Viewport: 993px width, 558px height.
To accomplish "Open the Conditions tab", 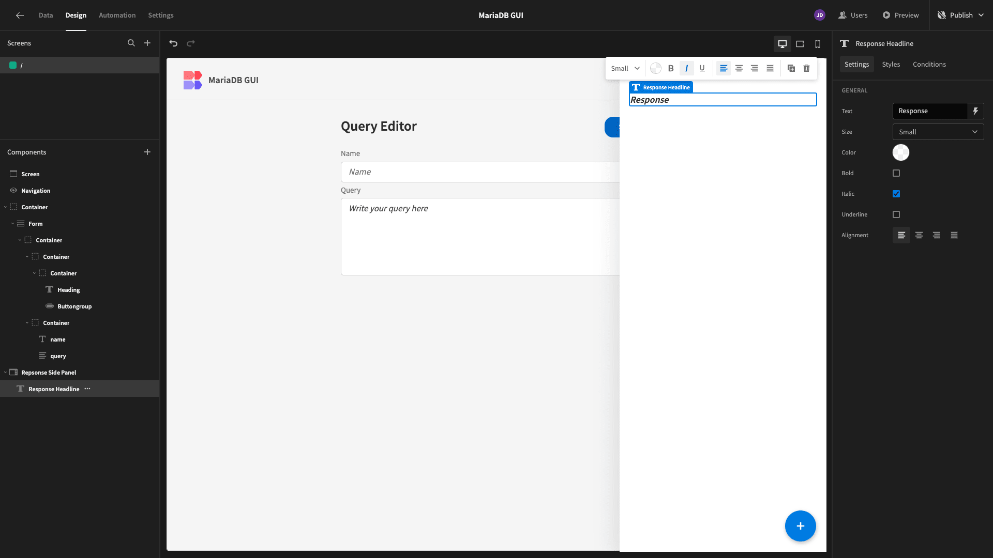I will tap(929, 65).
